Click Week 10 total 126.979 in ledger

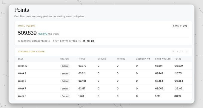tap(179, 66)
